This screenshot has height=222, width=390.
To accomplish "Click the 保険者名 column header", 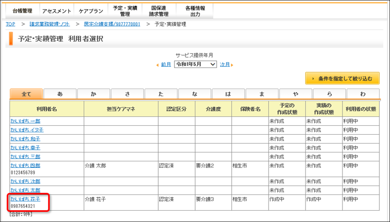I will pyautogui.click(x=250, y=109).
